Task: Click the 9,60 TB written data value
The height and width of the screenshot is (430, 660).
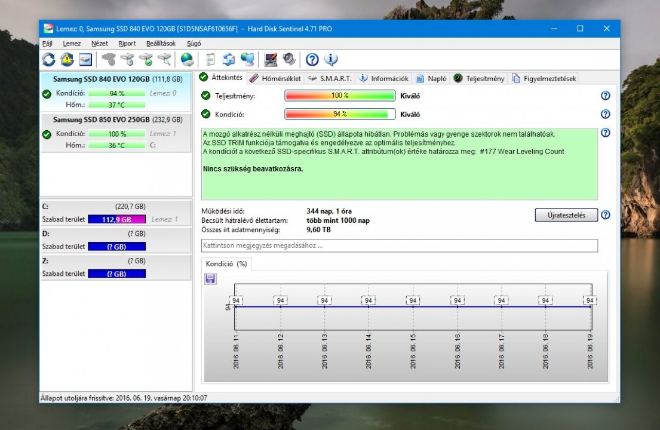Action: pos(318,230)
